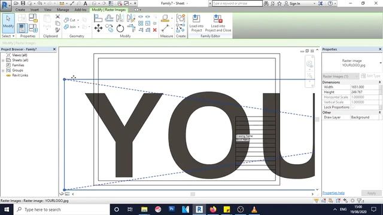Screen dimensions: 383x215
Task: Click the Cut to Clipboard scissors icon
Action: tap(57, 17)
